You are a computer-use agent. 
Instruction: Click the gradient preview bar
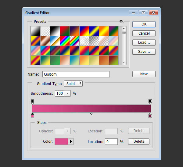click(91, 108)
